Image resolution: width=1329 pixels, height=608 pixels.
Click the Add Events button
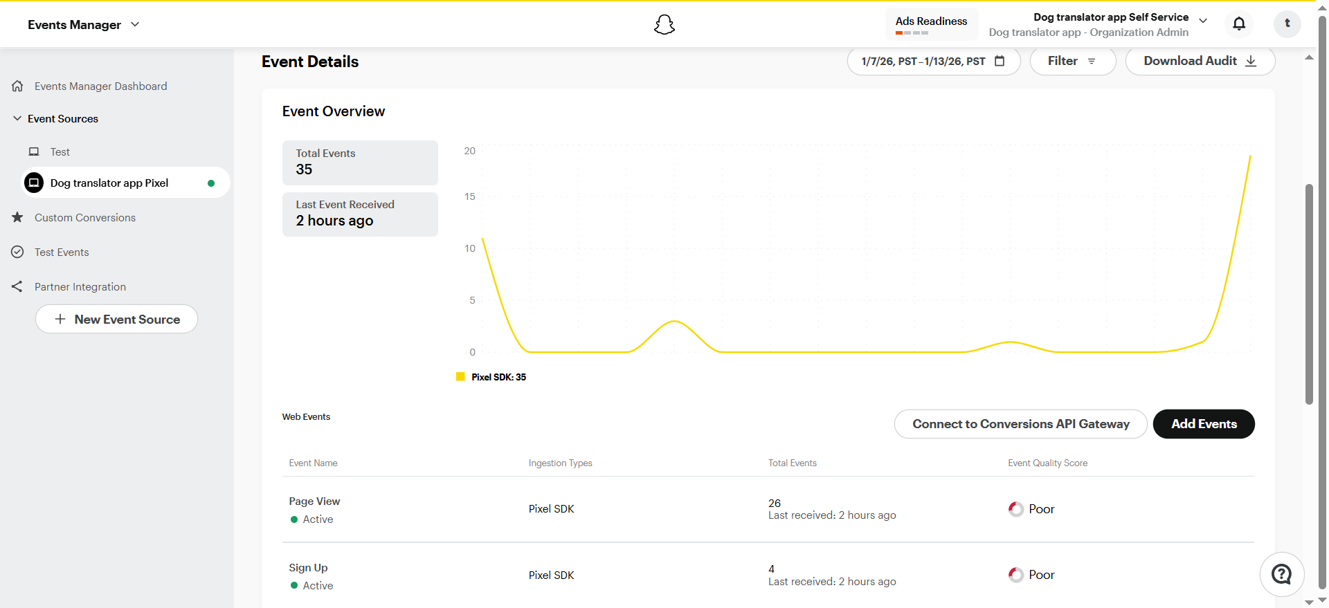[x=1204, y=424]
